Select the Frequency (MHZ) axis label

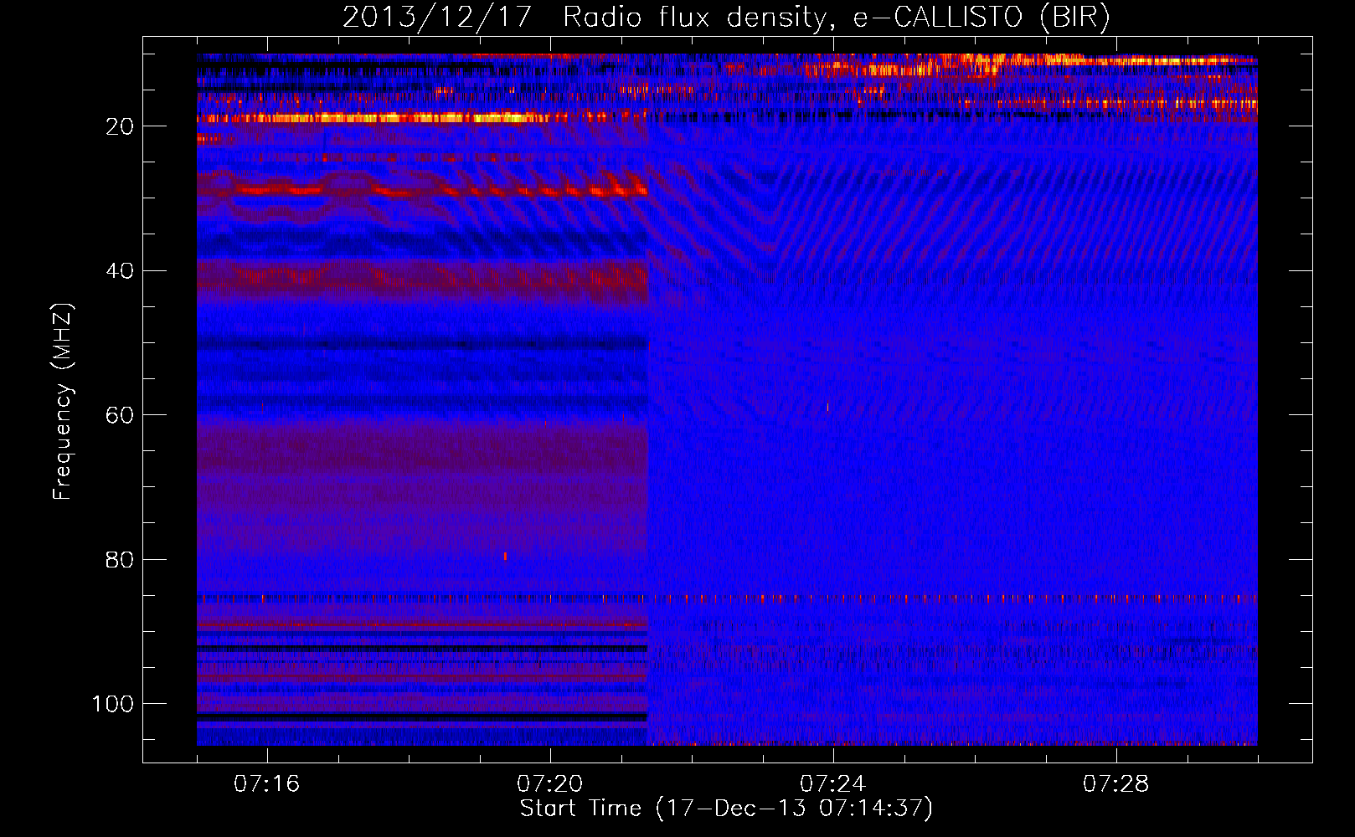point(63,401)
